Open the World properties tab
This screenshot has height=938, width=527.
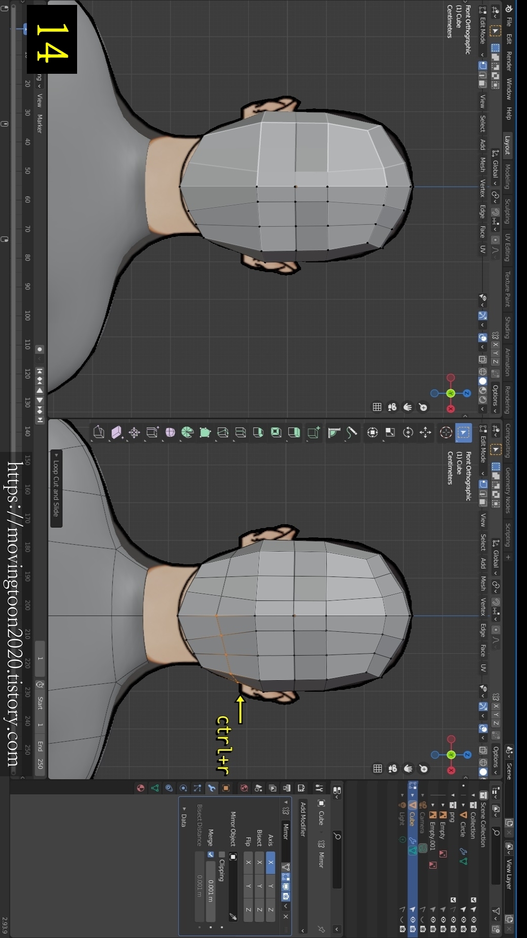coord(244,788)
